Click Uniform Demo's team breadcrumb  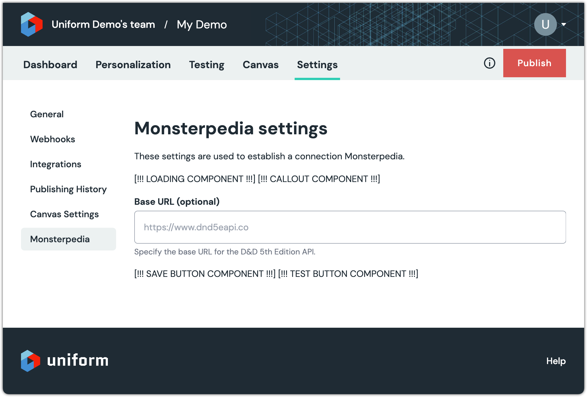pyautogui.click(x=103, y=24)
